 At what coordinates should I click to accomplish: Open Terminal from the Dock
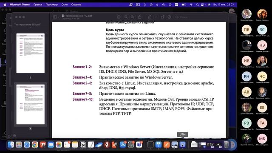pyautogui.click(x=150, y=144)
